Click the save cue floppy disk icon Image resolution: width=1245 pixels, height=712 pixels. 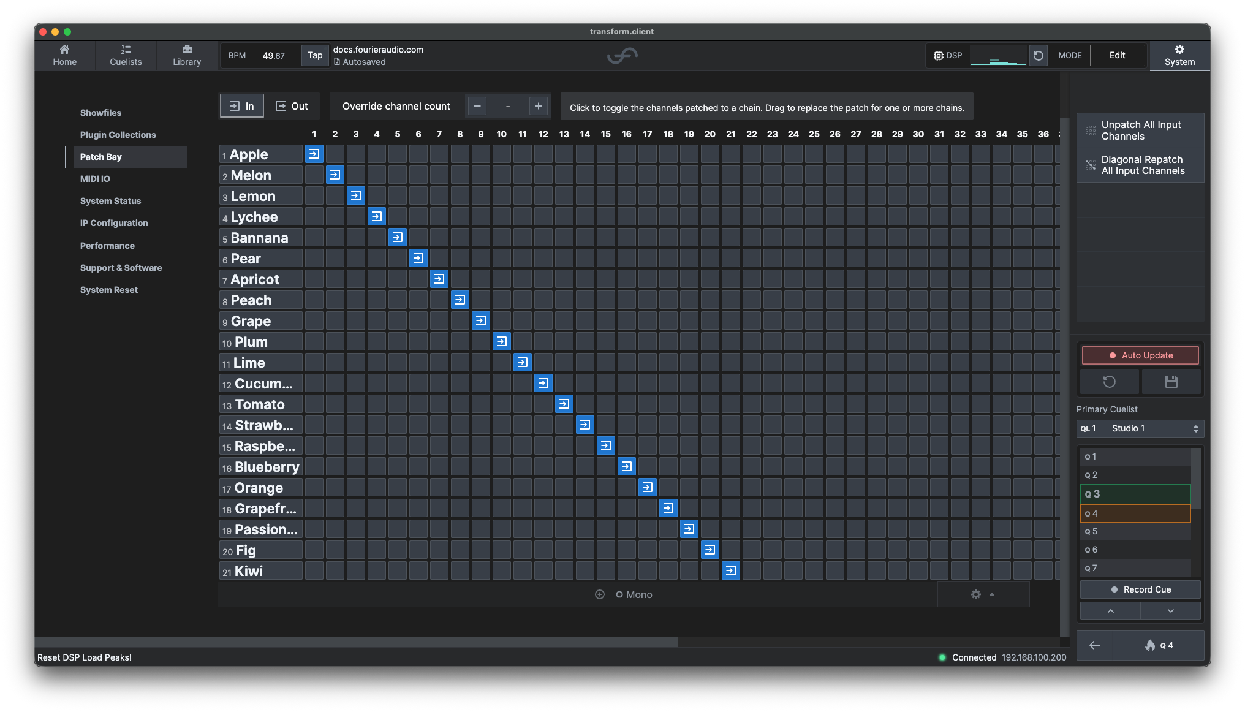pos(1171,382)
